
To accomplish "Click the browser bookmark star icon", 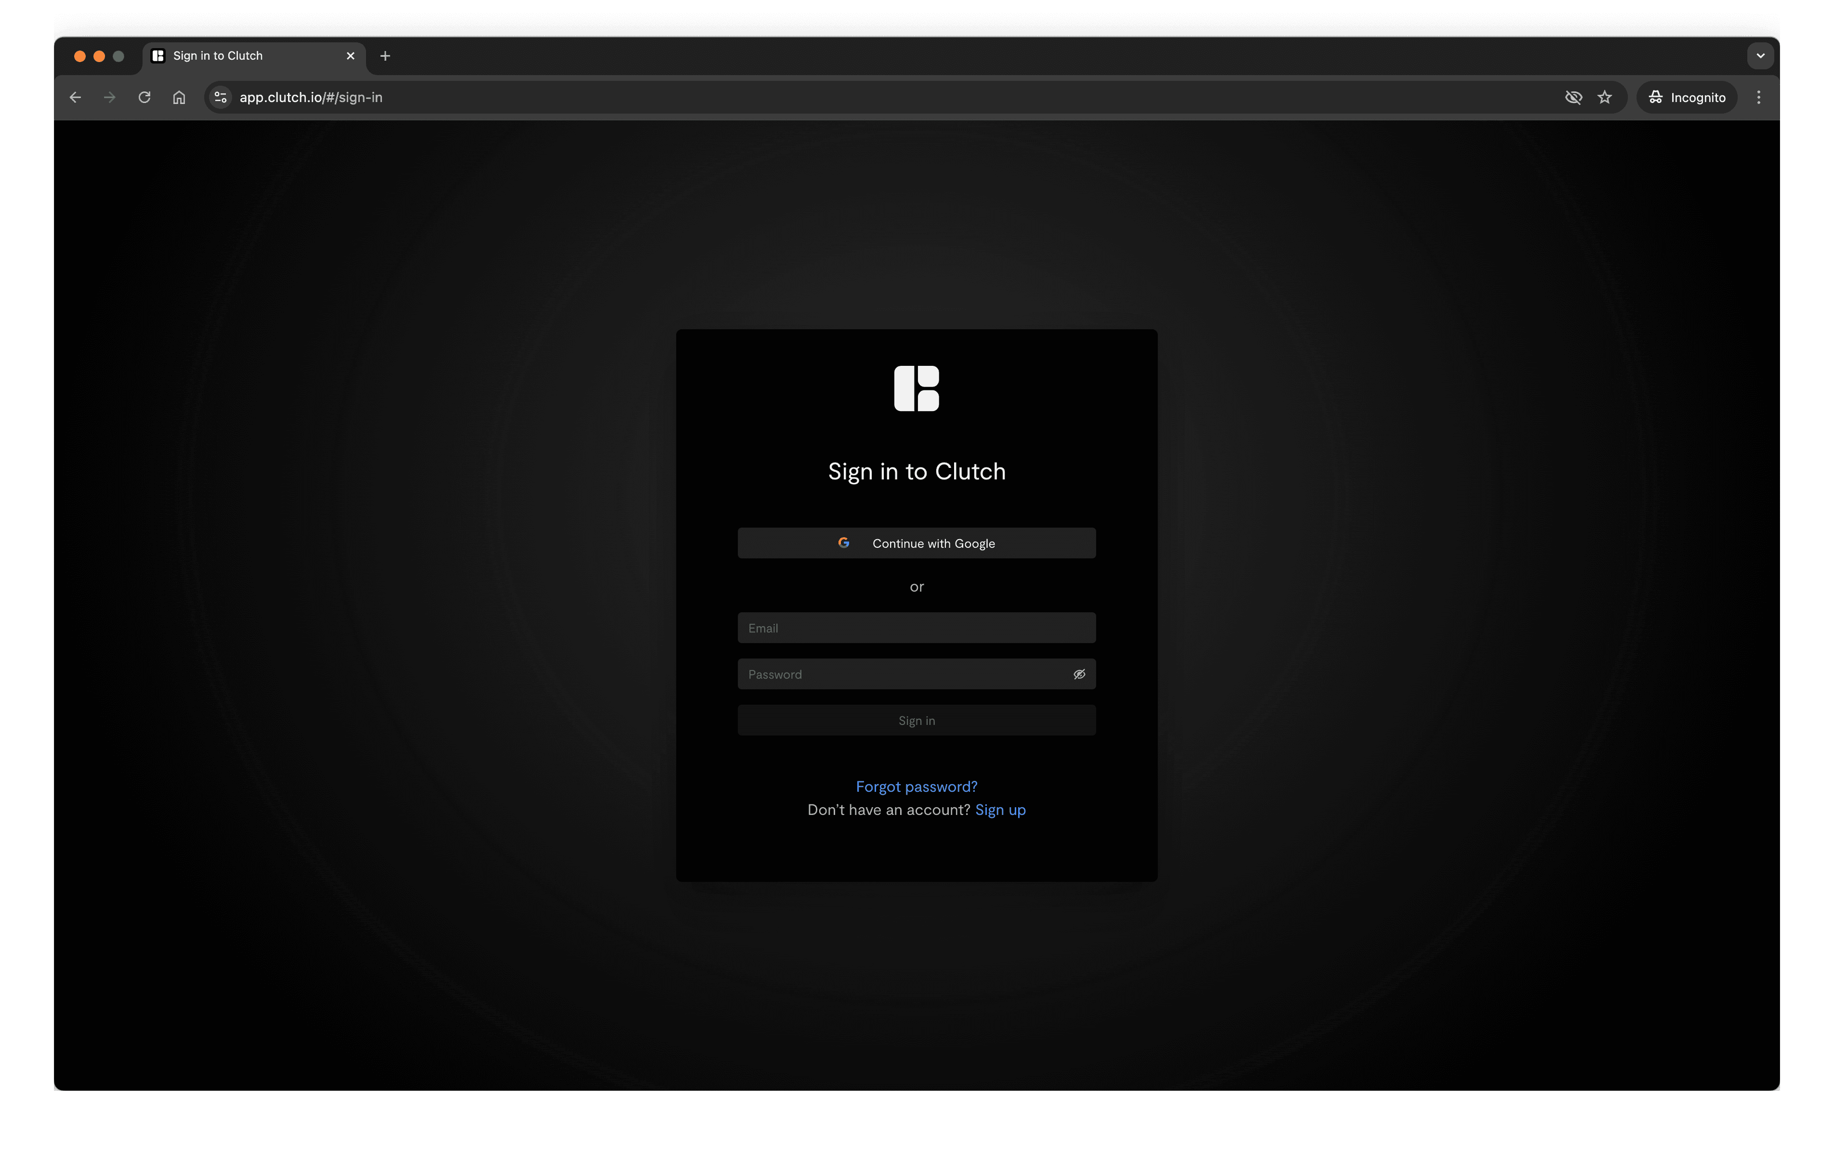I will (x=1605, y=96).
